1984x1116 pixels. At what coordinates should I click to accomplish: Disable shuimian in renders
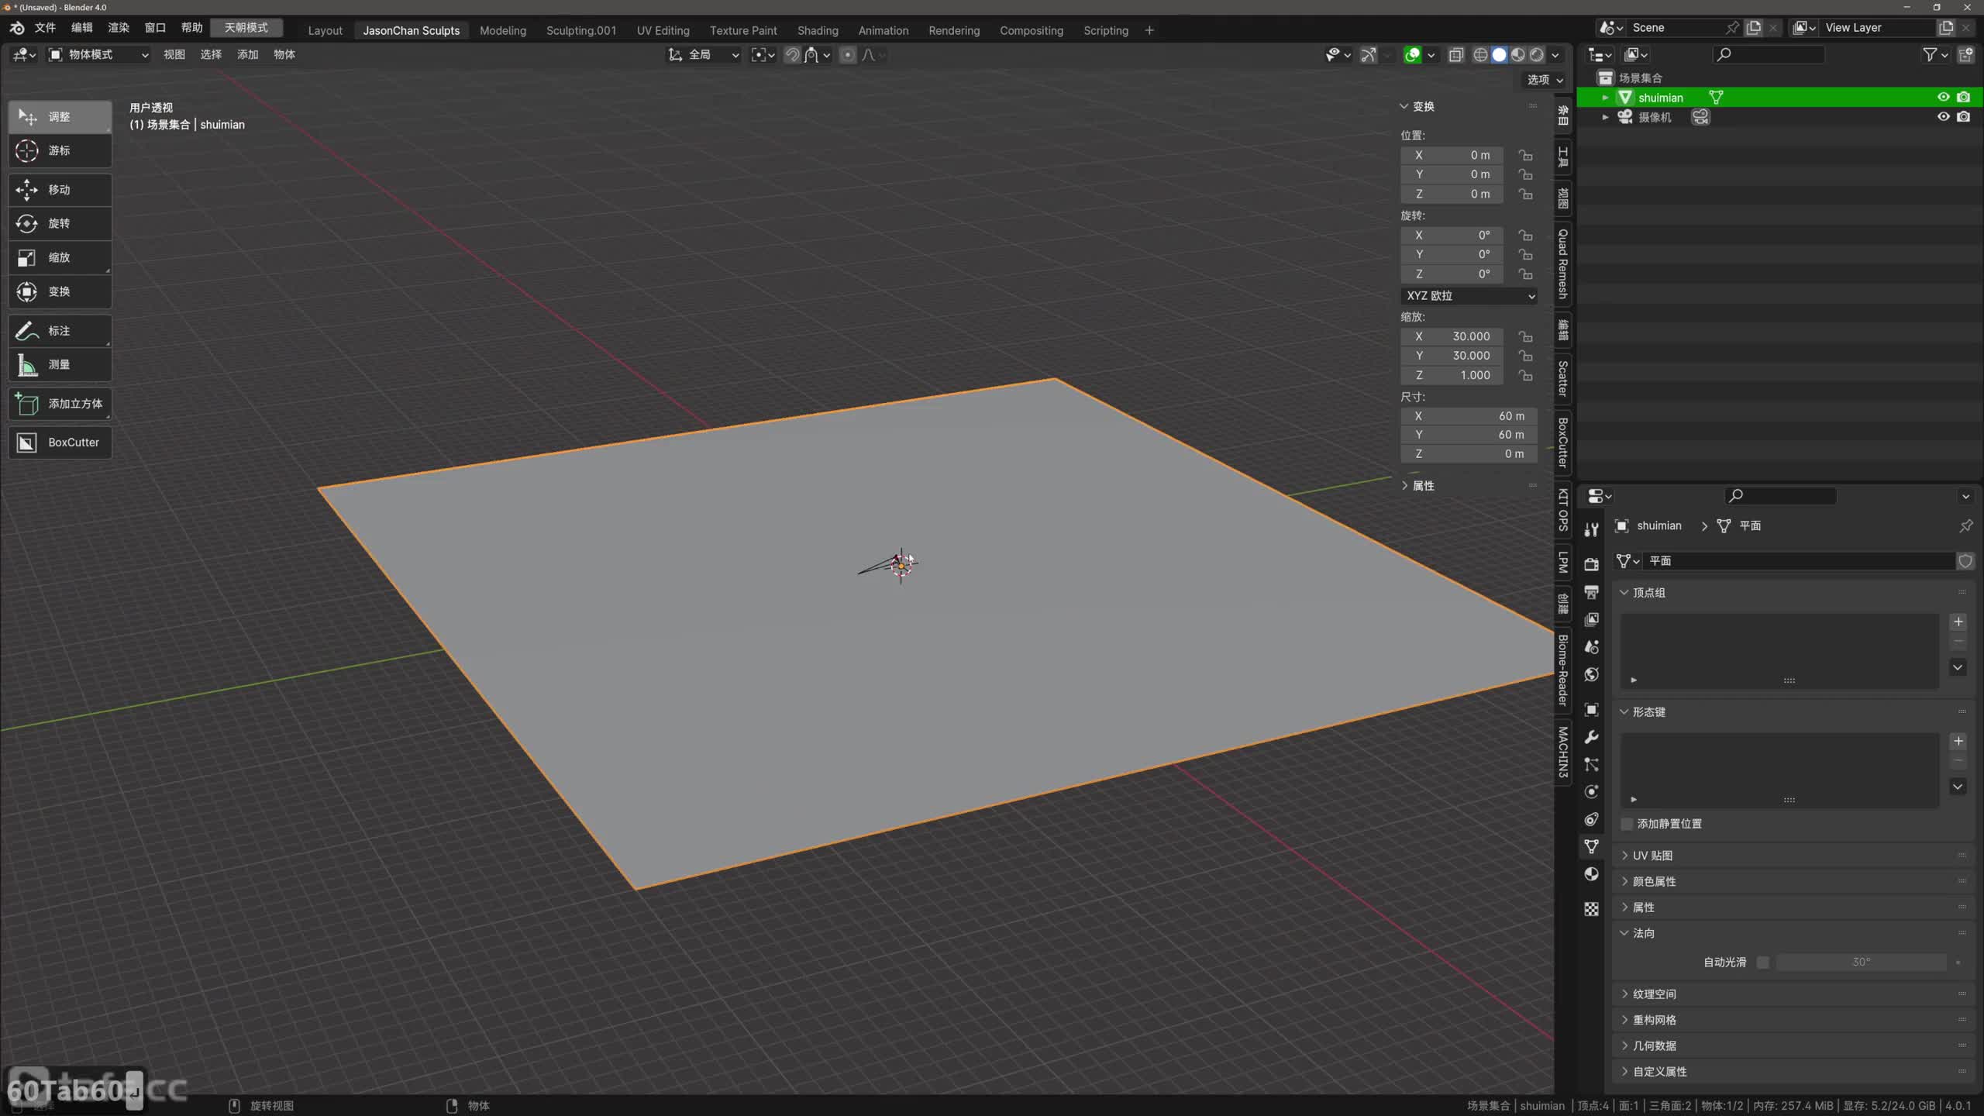(1963, 97)
